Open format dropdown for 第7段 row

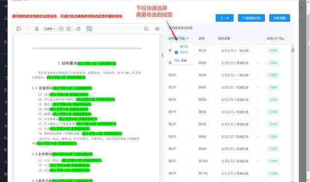240,124
